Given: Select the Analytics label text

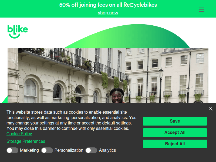Looking at the screenshot, I should pyautogui.click(x=107, y=150).
